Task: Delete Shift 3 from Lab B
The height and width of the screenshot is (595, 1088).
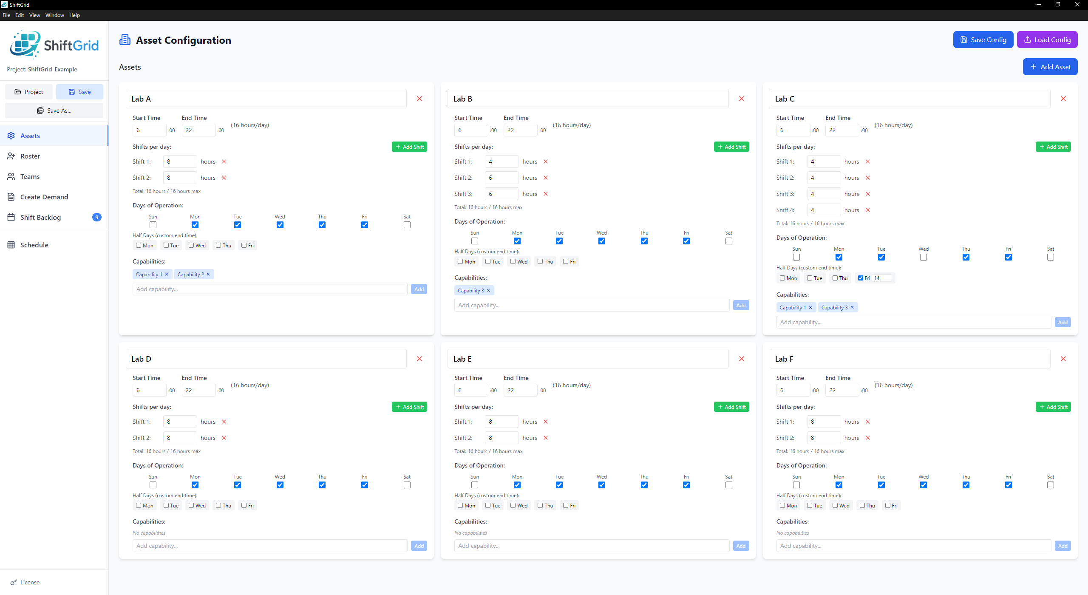Action: click(x=546, y=194)
